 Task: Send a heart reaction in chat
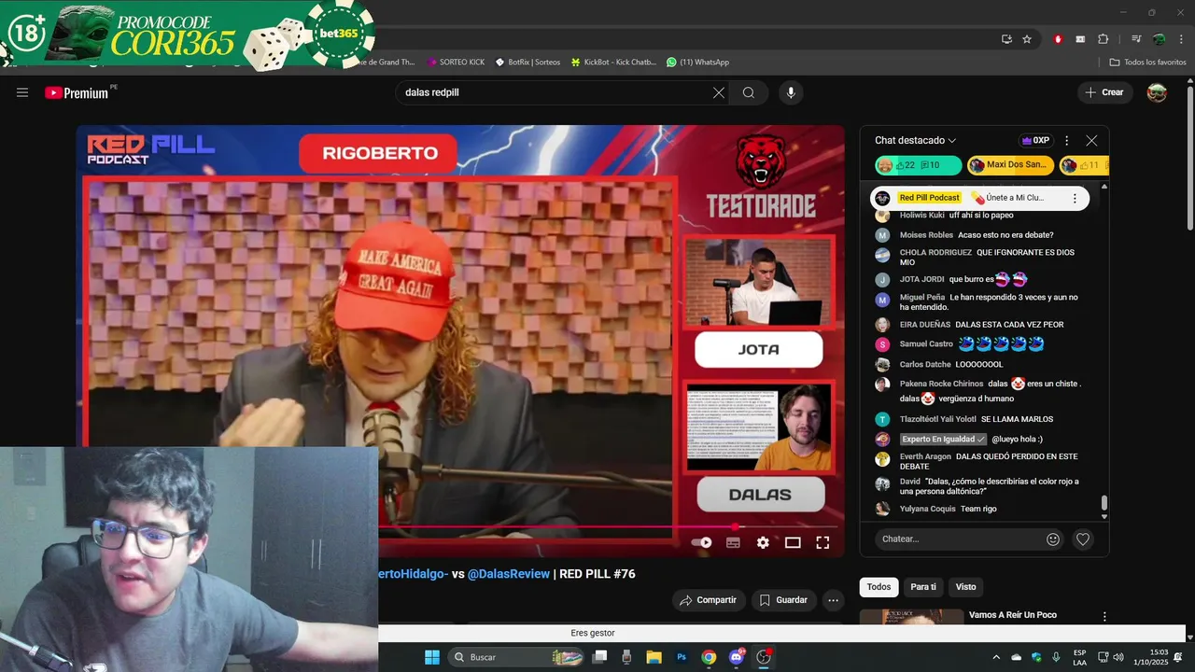click(1083, 539)
